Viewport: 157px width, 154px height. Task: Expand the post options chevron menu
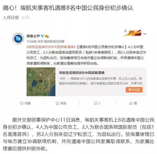[x=145, y=34]
